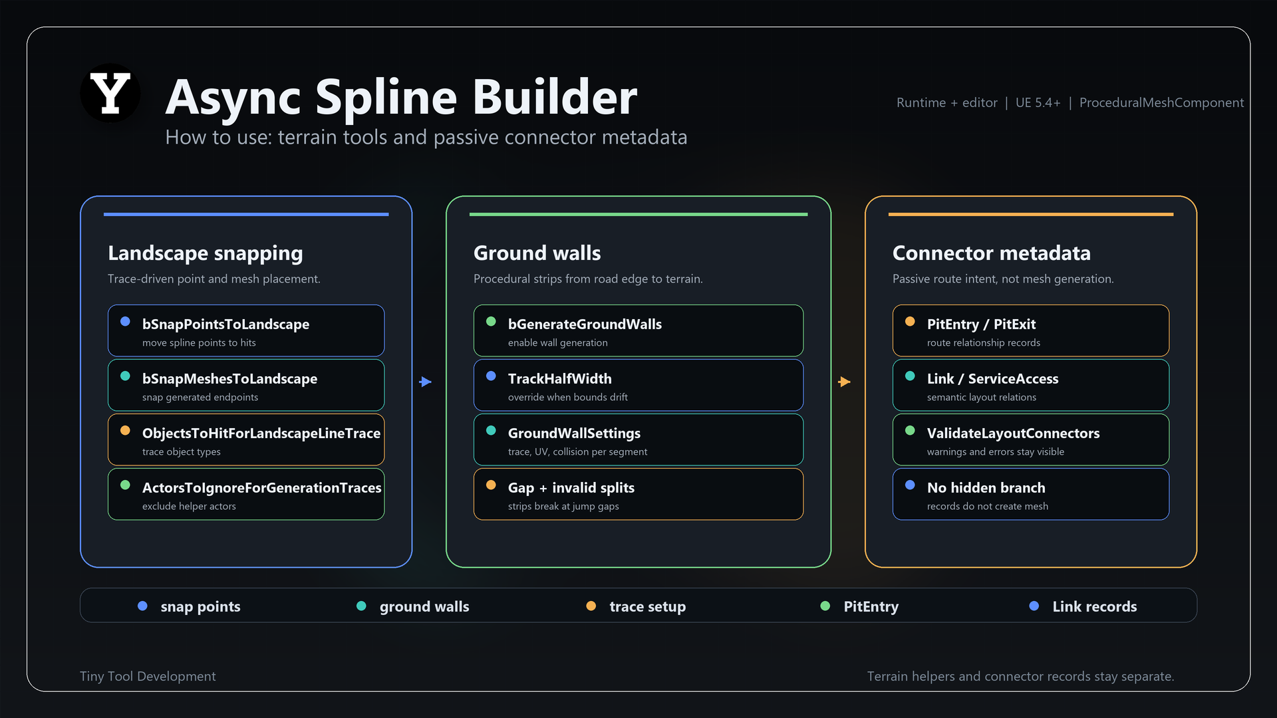Click the teal dot beside Link / ServiceAccess

click(910, 376)
